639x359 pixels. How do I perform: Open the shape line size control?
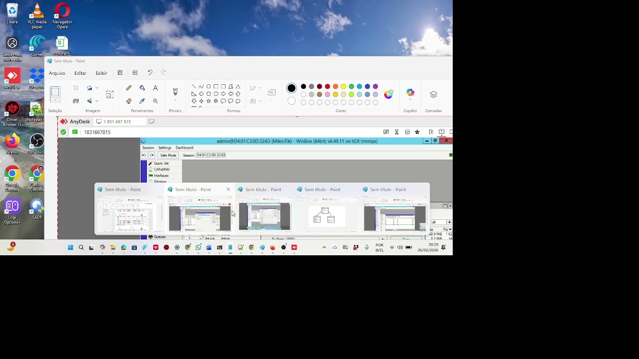(x=272, y=92)
